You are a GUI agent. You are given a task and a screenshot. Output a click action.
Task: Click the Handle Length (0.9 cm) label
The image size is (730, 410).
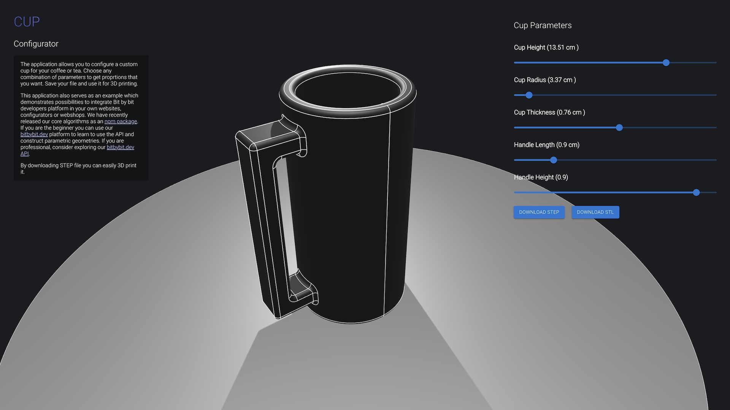pos(547,145)
